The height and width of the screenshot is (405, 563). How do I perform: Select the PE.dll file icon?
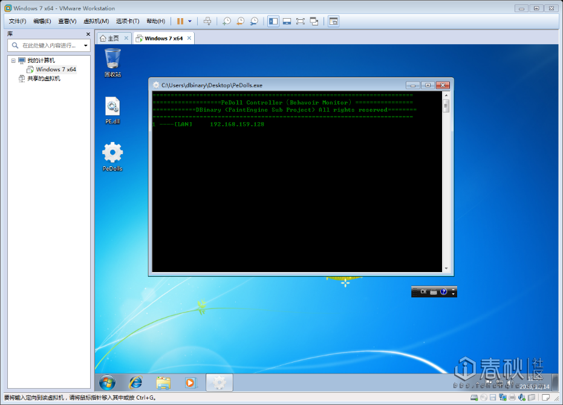point(112,111)
